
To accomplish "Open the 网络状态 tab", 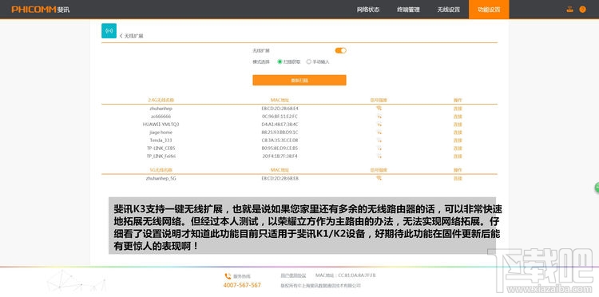I will click(368, 10).
